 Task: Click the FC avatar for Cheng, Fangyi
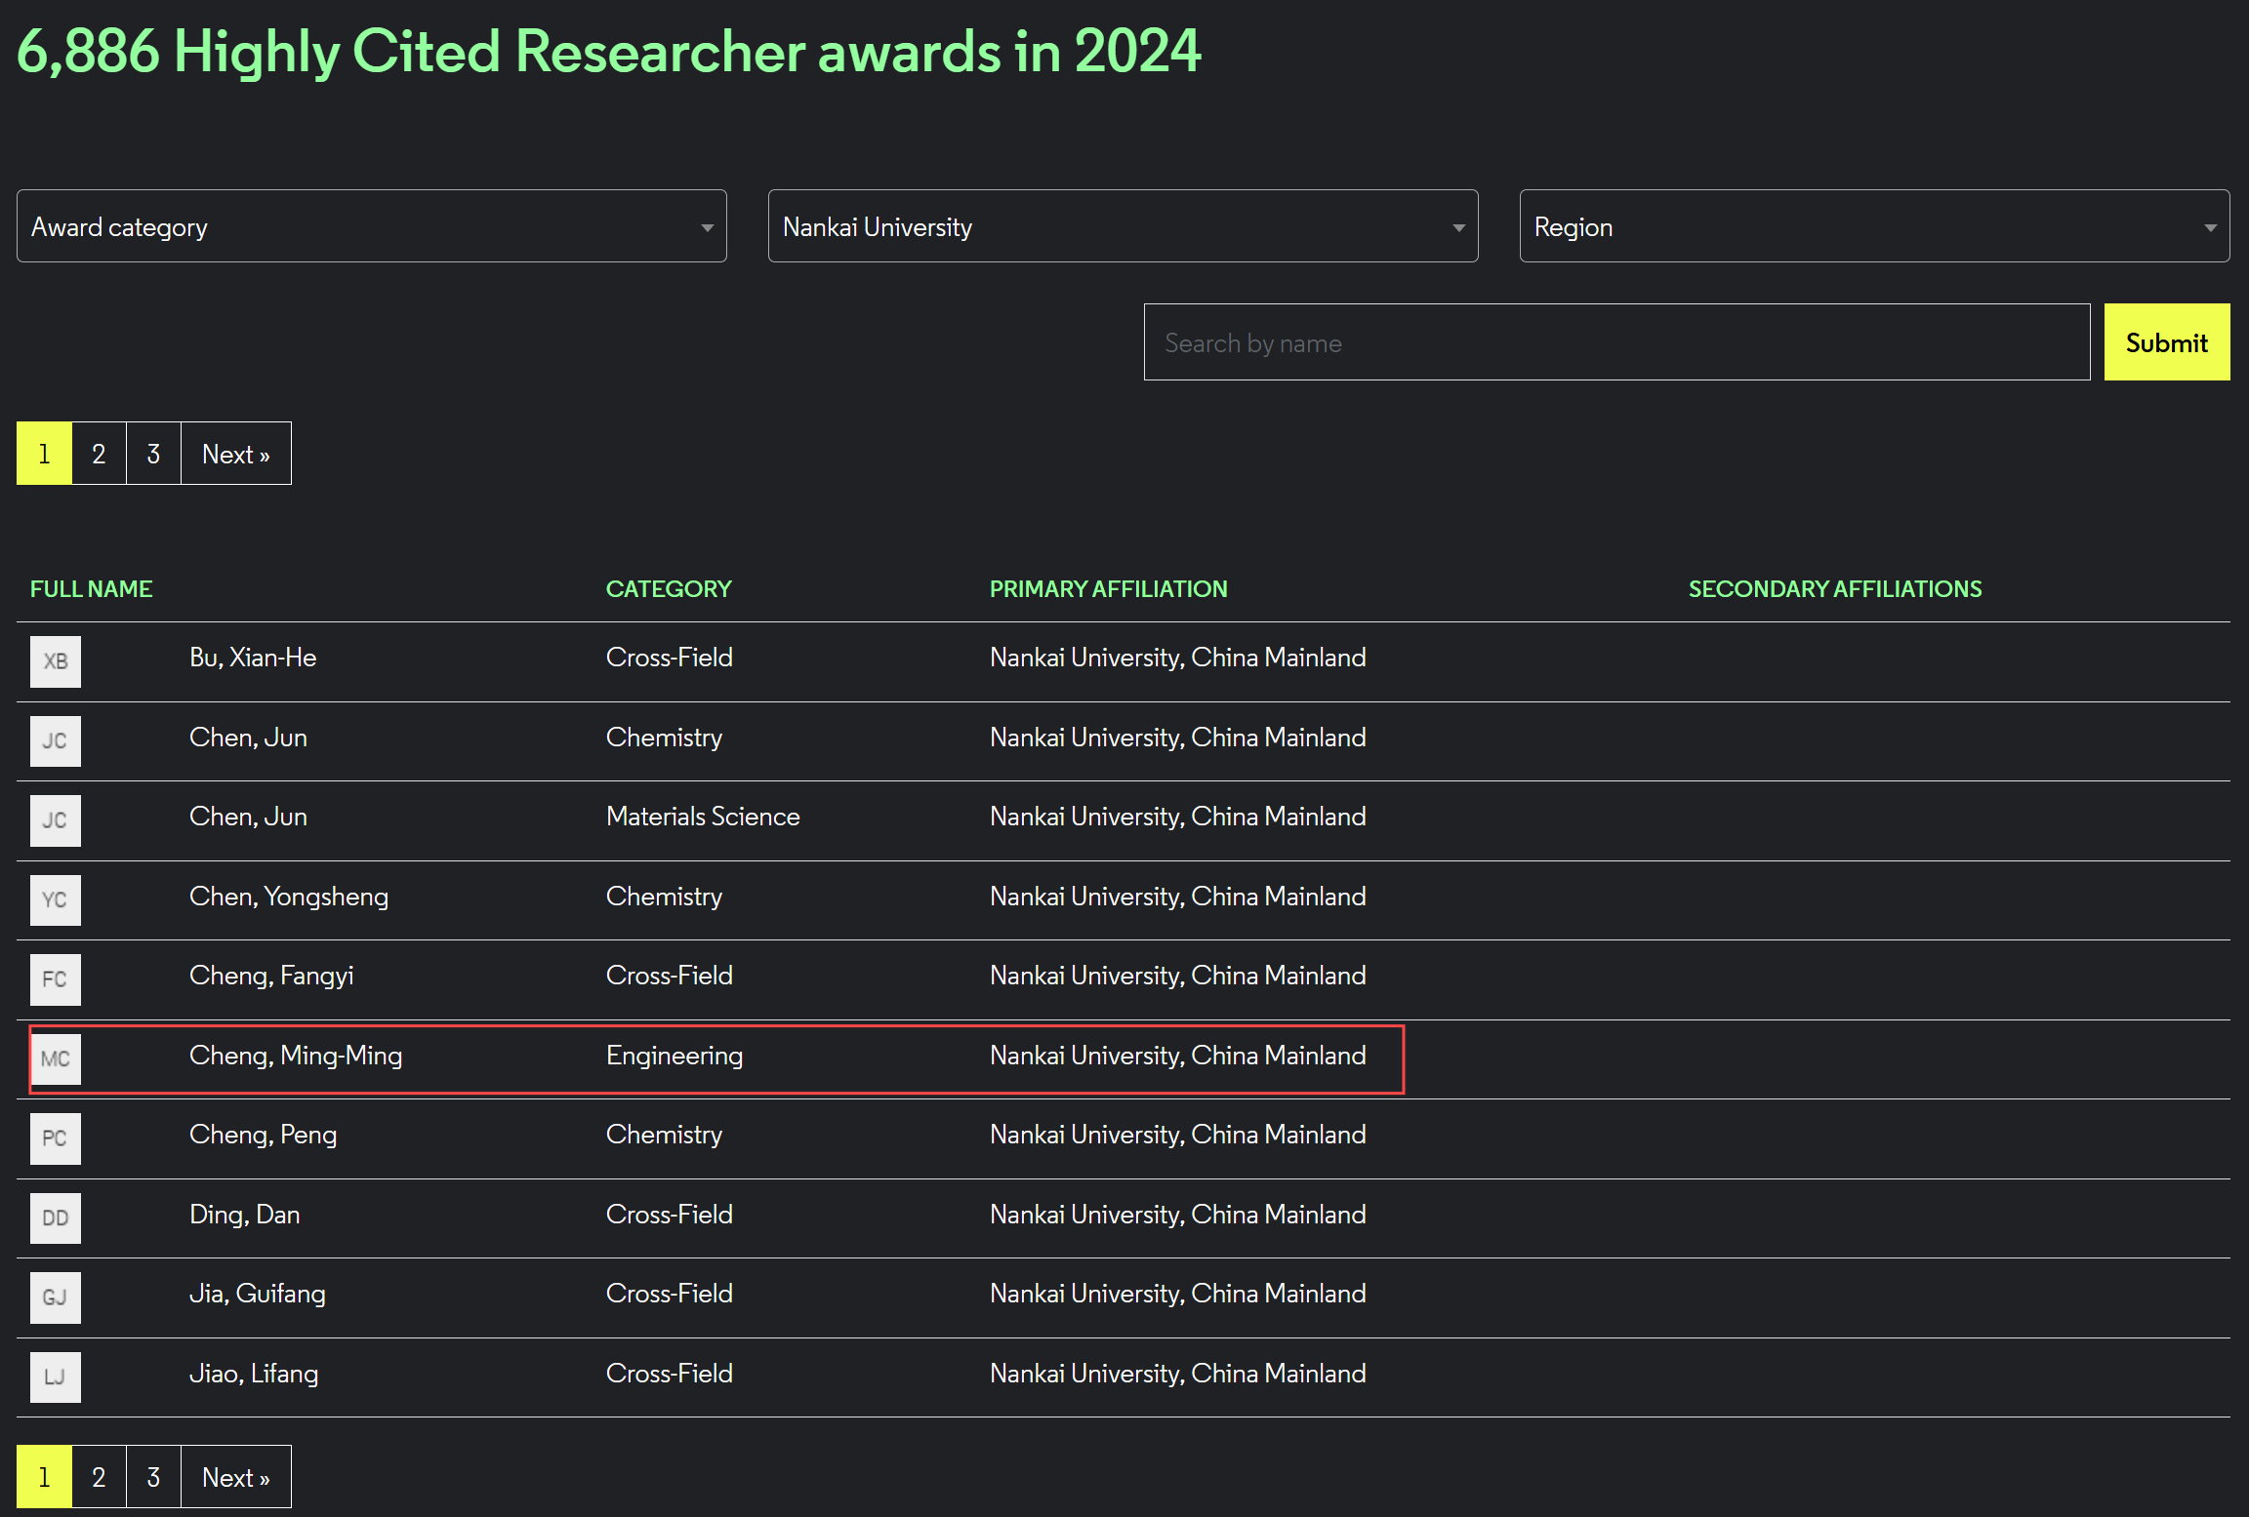click(55, 979)
